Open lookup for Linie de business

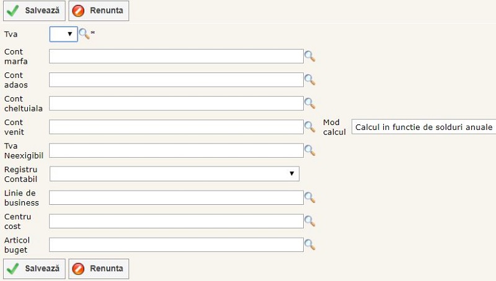click(309, 197)
